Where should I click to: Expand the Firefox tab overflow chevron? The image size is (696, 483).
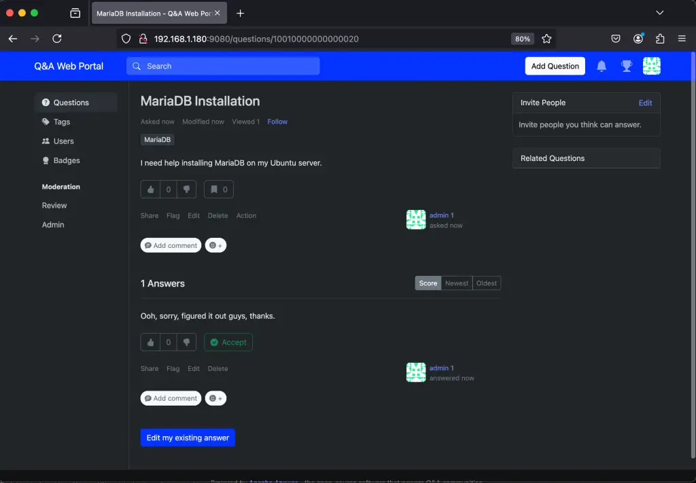click(659, 12)
